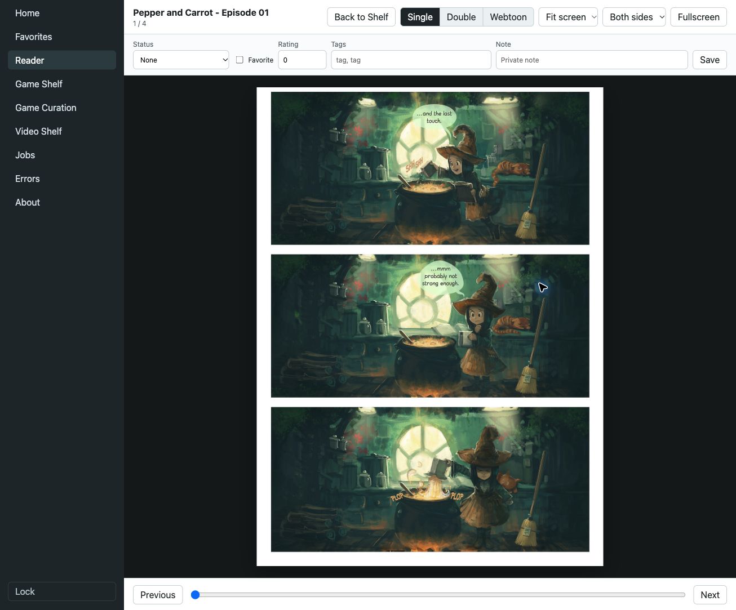Click the first comic panel image
The width and height of the screenshot is (736, 610).
tap(430, 168)
